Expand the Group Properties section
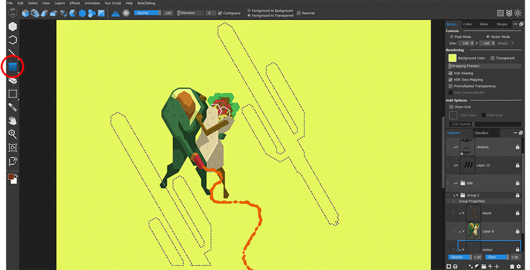The width and height of the screenshot is (530, 270). click(x=454, y=201)
